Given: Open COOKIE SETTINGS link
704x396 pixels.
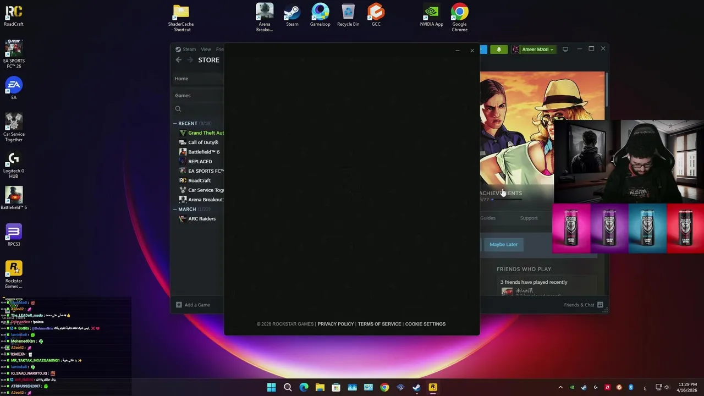Looking at the screenshot, I should 425,324.
